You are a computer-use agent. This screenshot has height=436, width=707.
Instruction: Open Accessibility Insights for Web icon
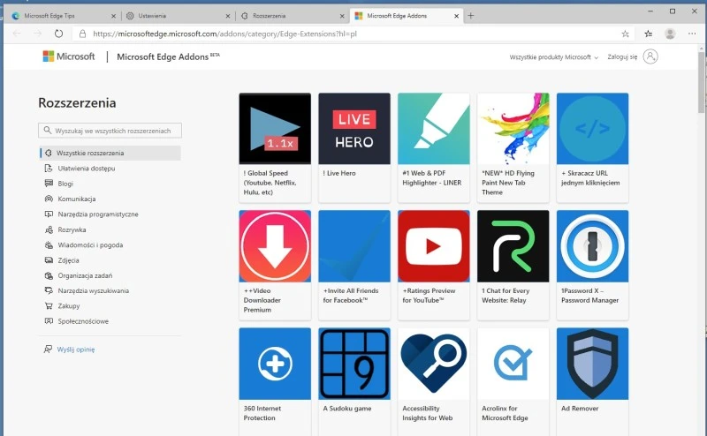coord(433,364)
